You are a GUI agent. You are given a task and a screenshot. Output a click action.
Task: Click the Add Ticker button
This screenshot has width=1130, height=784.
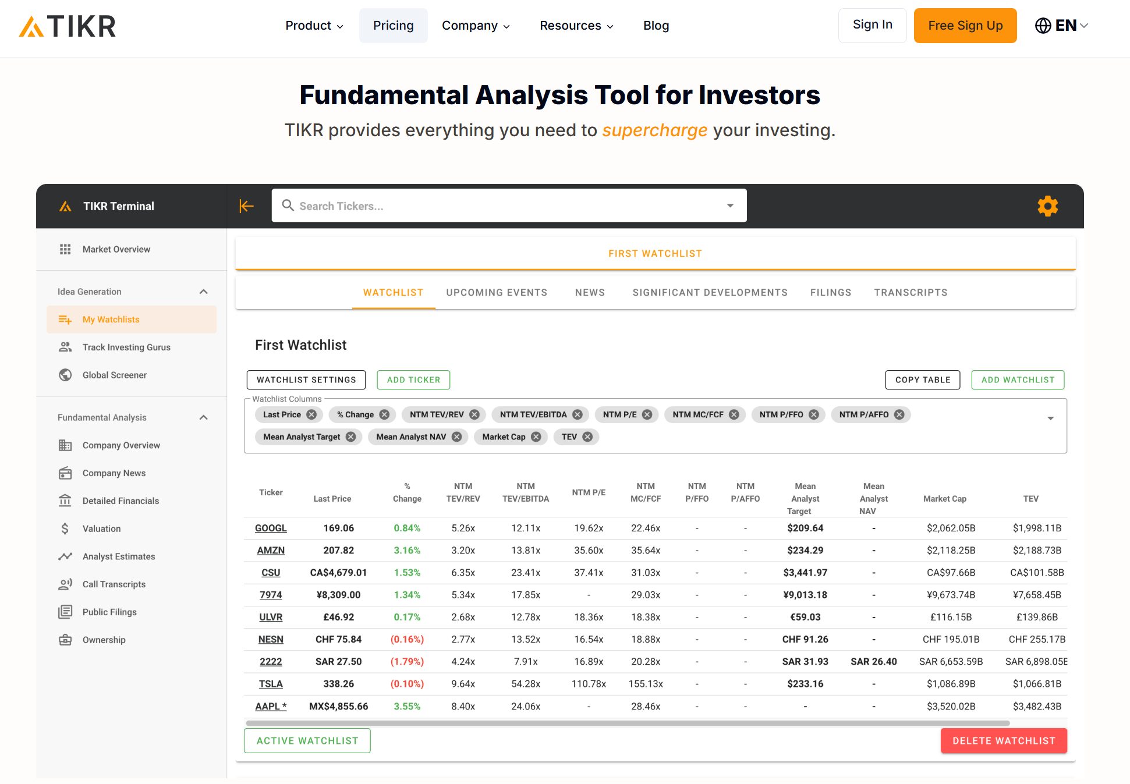413,380
